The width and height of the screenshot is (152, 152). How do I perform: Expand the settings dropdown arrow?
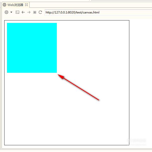[x=11, y=12]
